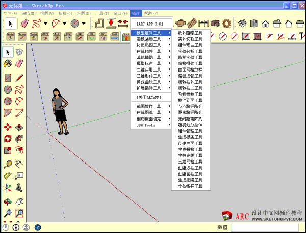The height and width of the screenshot is (233, 306).
Task: Expand 贝兹曲线工具 submenu
Action: (x=151, y=82)
